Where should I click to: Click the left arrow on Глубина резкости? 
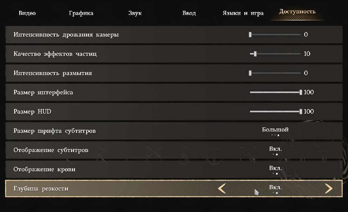(x=222, y=188)
